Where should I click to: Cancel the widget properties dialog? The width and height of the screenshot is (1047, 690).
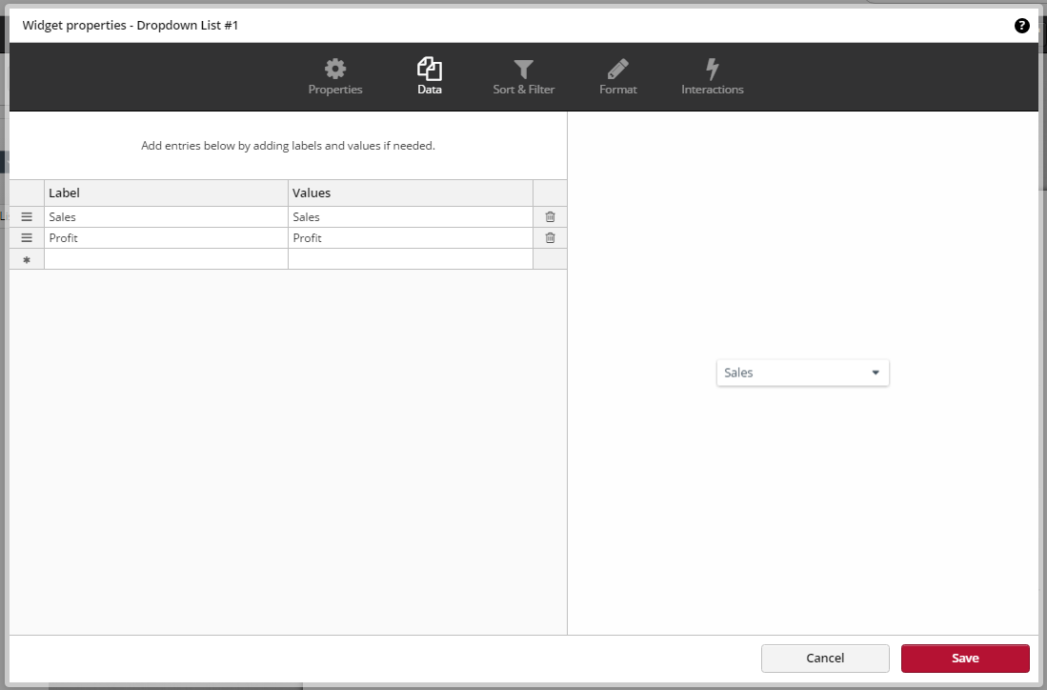(x=824, y=658)
